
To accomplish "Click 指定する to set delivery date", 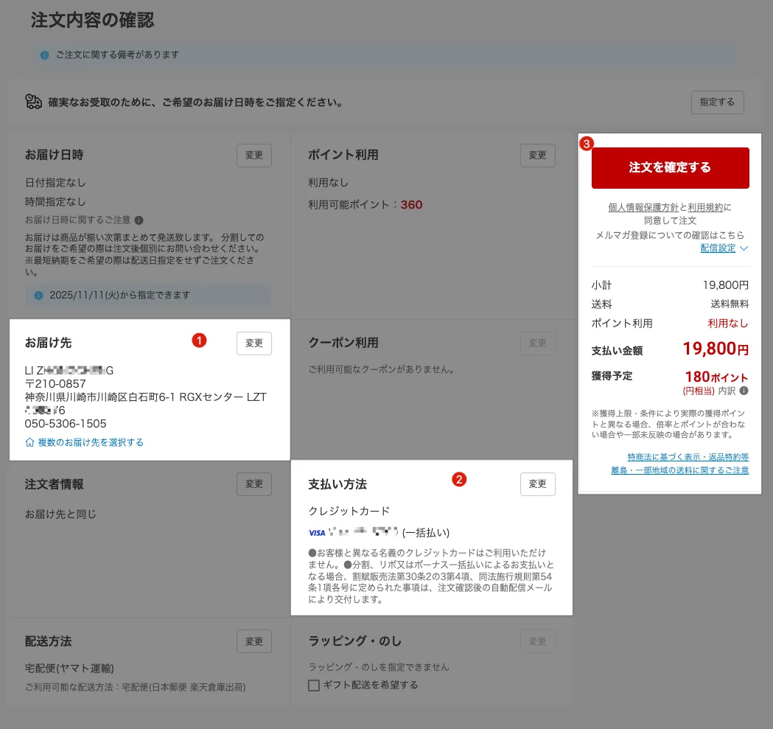I will click(717, 102).
